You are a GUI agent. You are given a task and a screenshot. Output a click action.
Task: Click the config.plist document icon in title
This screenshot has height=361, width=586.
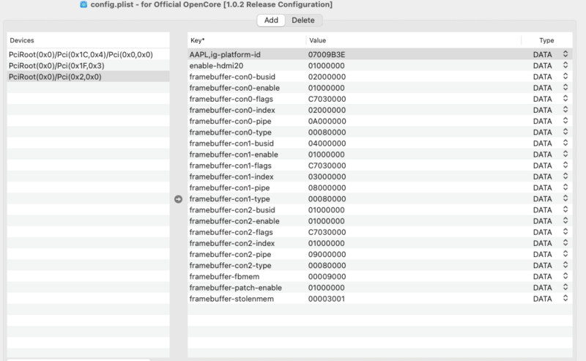pos(84,4)
